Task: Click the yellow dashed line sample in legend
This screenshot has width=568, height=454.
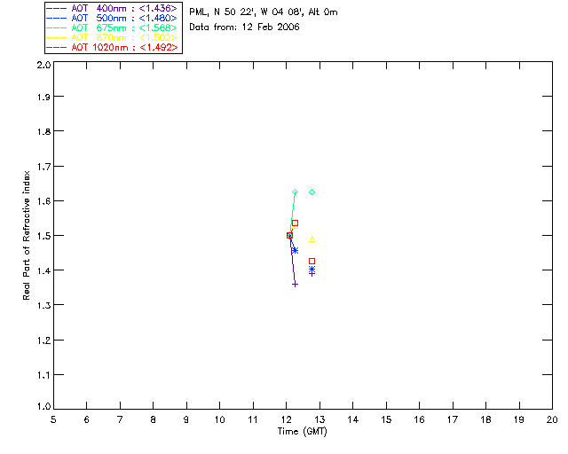Action: [57, 37]
